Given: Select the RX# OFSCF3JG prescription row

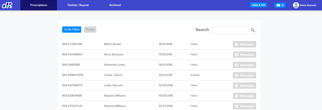Looking at the screenshot, I should [72, 106].
